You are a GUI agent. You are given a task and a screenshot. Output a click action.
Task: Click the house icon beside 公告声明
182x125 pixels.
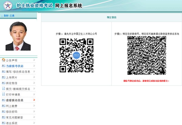click(3, 60)
